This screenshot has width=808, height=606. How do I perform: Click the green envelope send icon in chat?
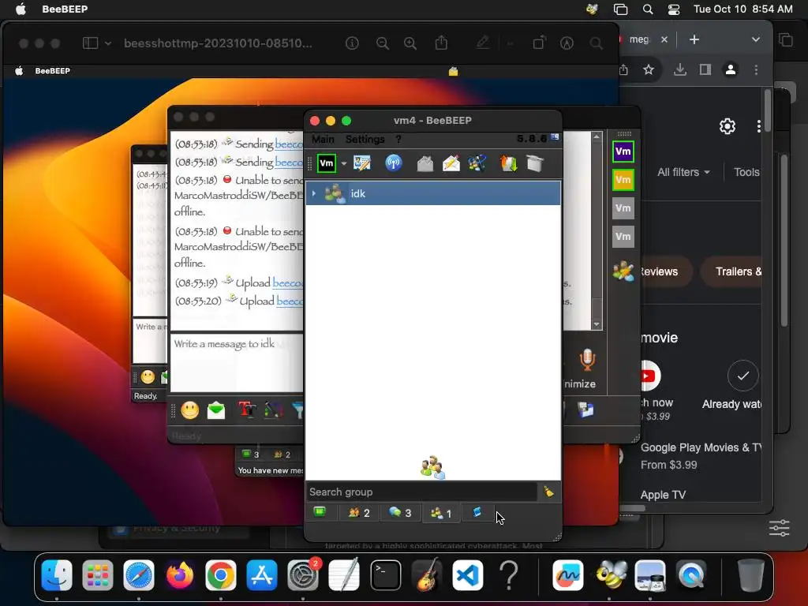pos(216,410)
